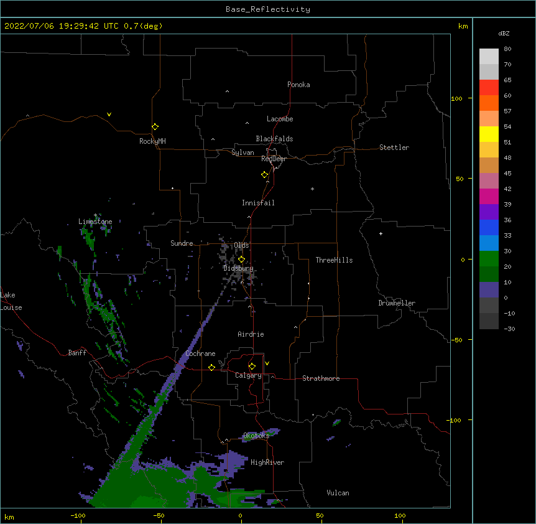Click the yellow diamond marker above Calgary

coord(252,367)
